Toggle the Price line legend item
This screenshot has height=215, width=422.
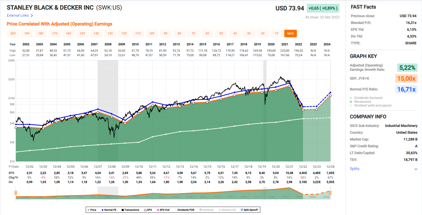point(92,210)
